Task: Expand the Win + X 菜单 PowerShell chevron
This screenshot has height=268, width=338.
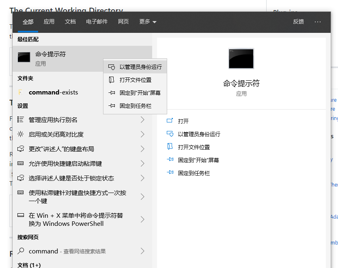Action: click(x=142, y=219)
